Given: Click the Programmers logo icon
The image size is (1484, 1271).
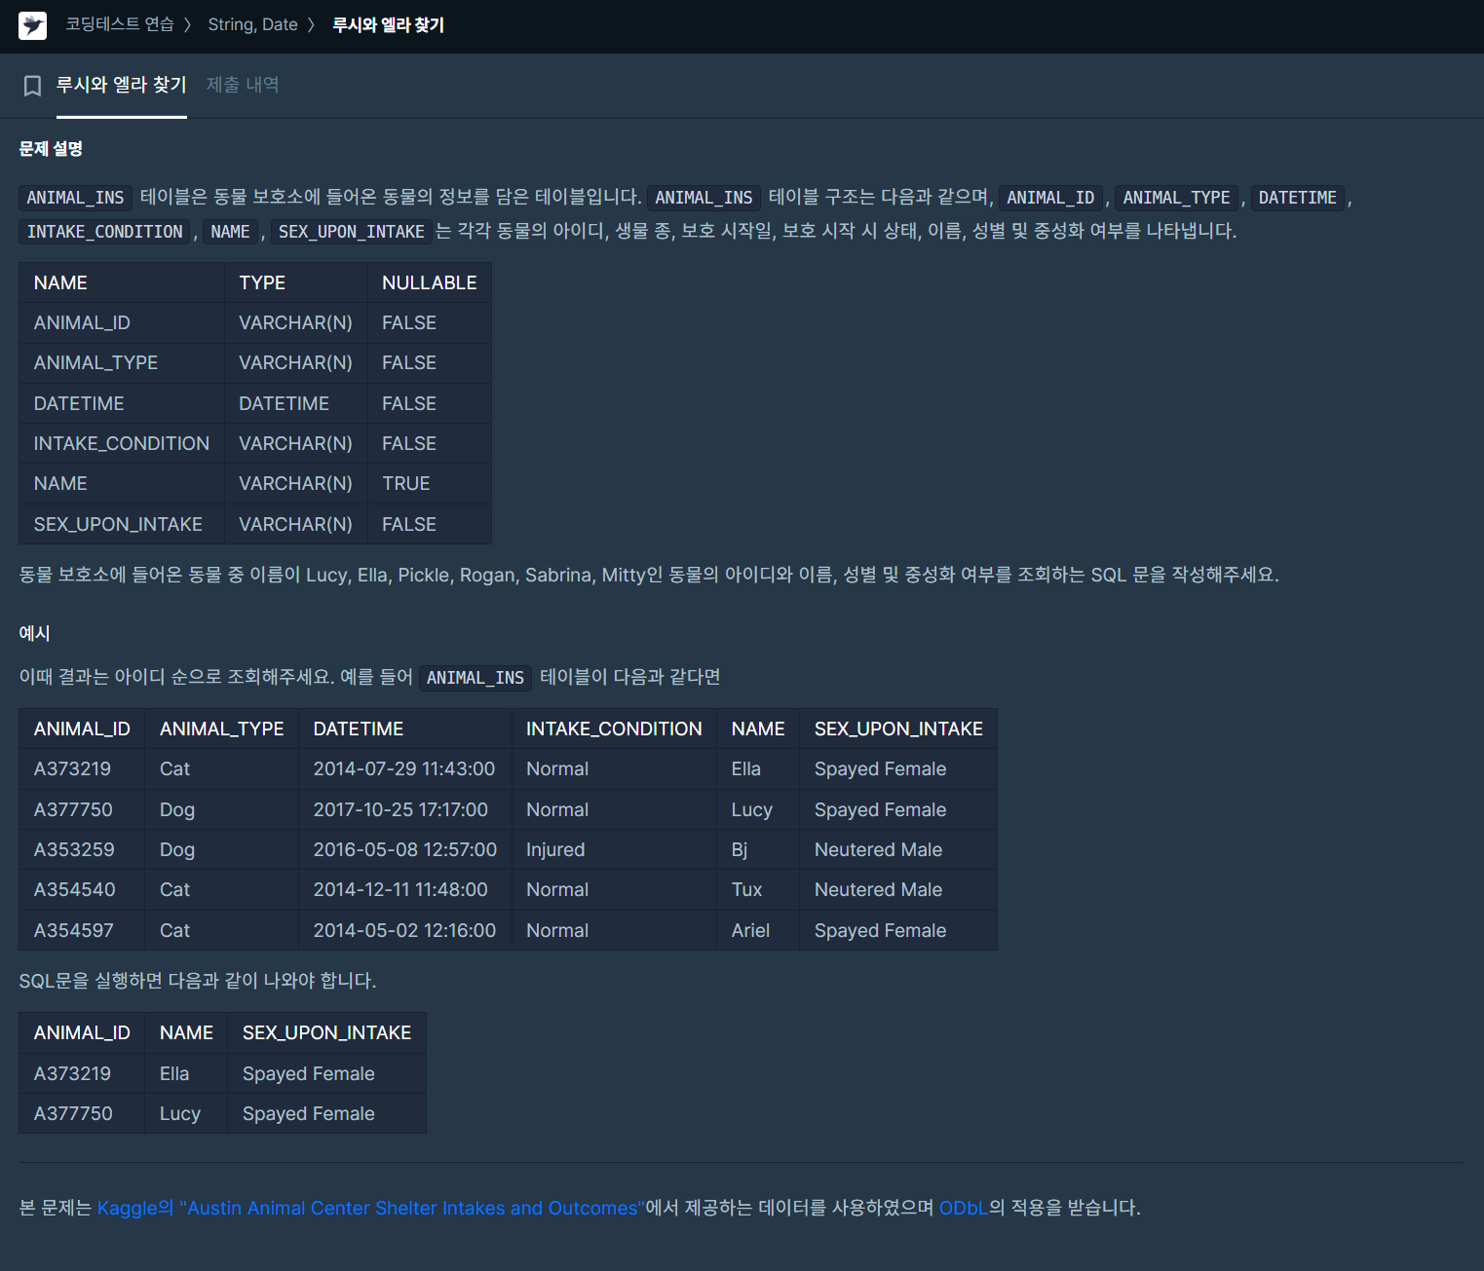Looking at the screenshot, I should [x=32, y=25].
